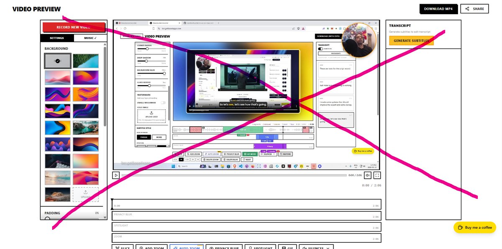Click the 'TRANSCRIPT' panel heading
This screenshot has width=502, height=249.
tap(400, 25)
